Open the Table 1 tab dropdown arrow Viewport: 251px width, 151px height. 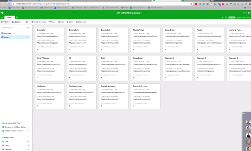(13, 17)
